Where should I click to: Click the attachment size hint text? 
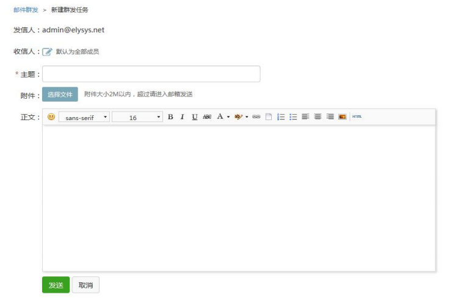(139, 94)
